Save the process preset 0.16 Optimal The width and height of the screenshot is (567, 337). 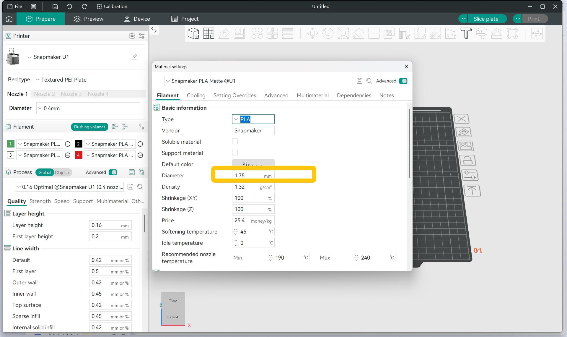130,187
